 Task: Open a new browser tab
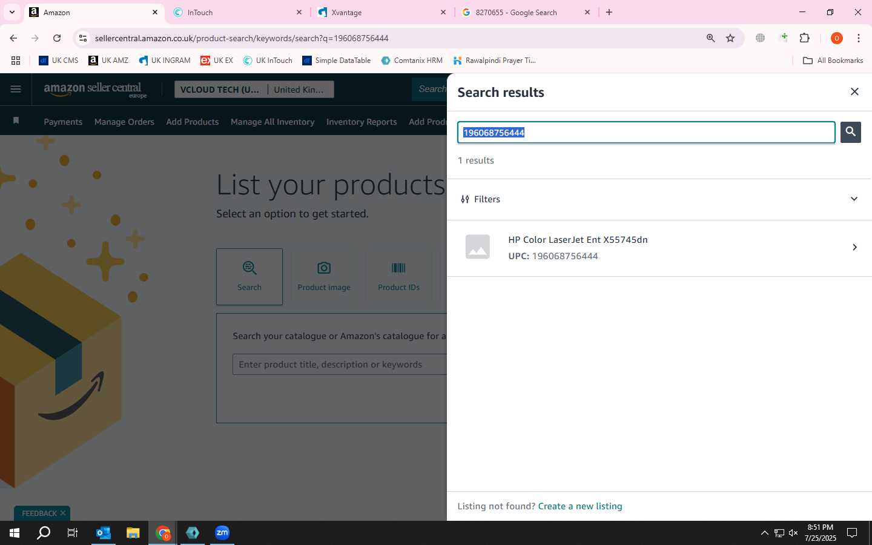609,12
